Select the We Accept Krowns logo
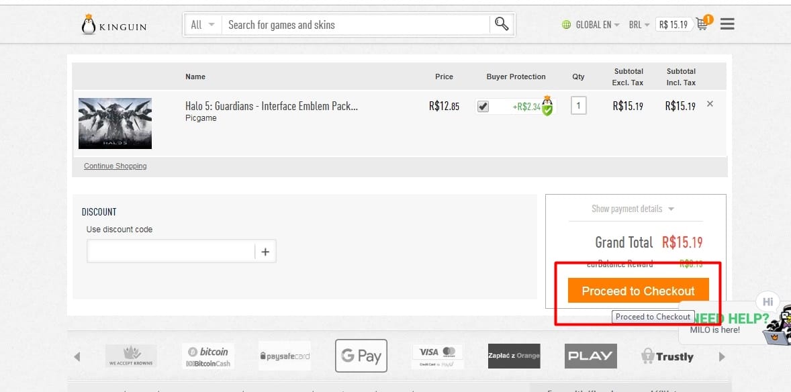The image size is (791, 392). click(x=131, y=356)
